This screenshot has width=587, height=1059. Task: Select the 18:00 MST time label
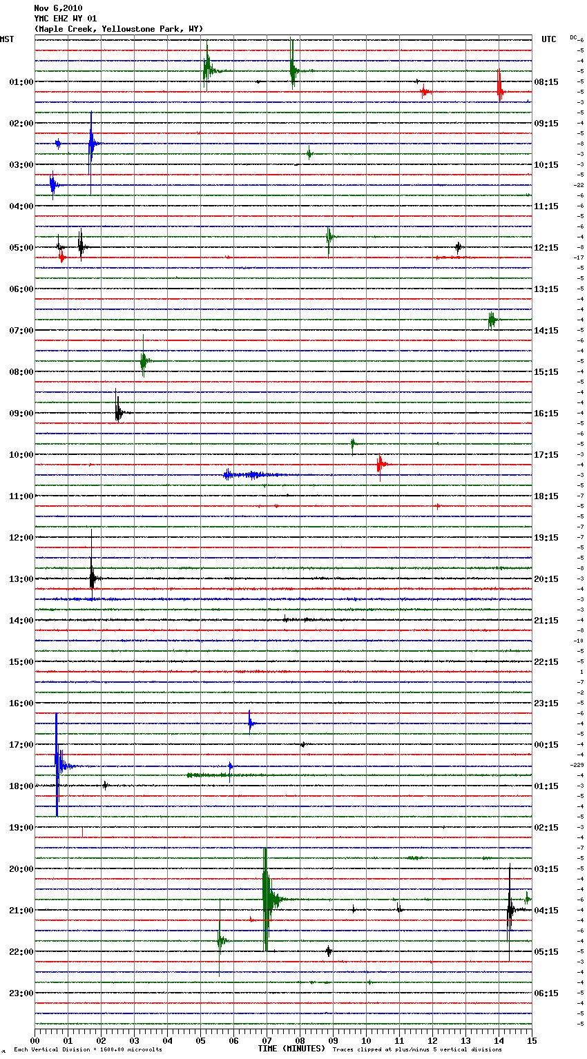[x=21, y=786]
